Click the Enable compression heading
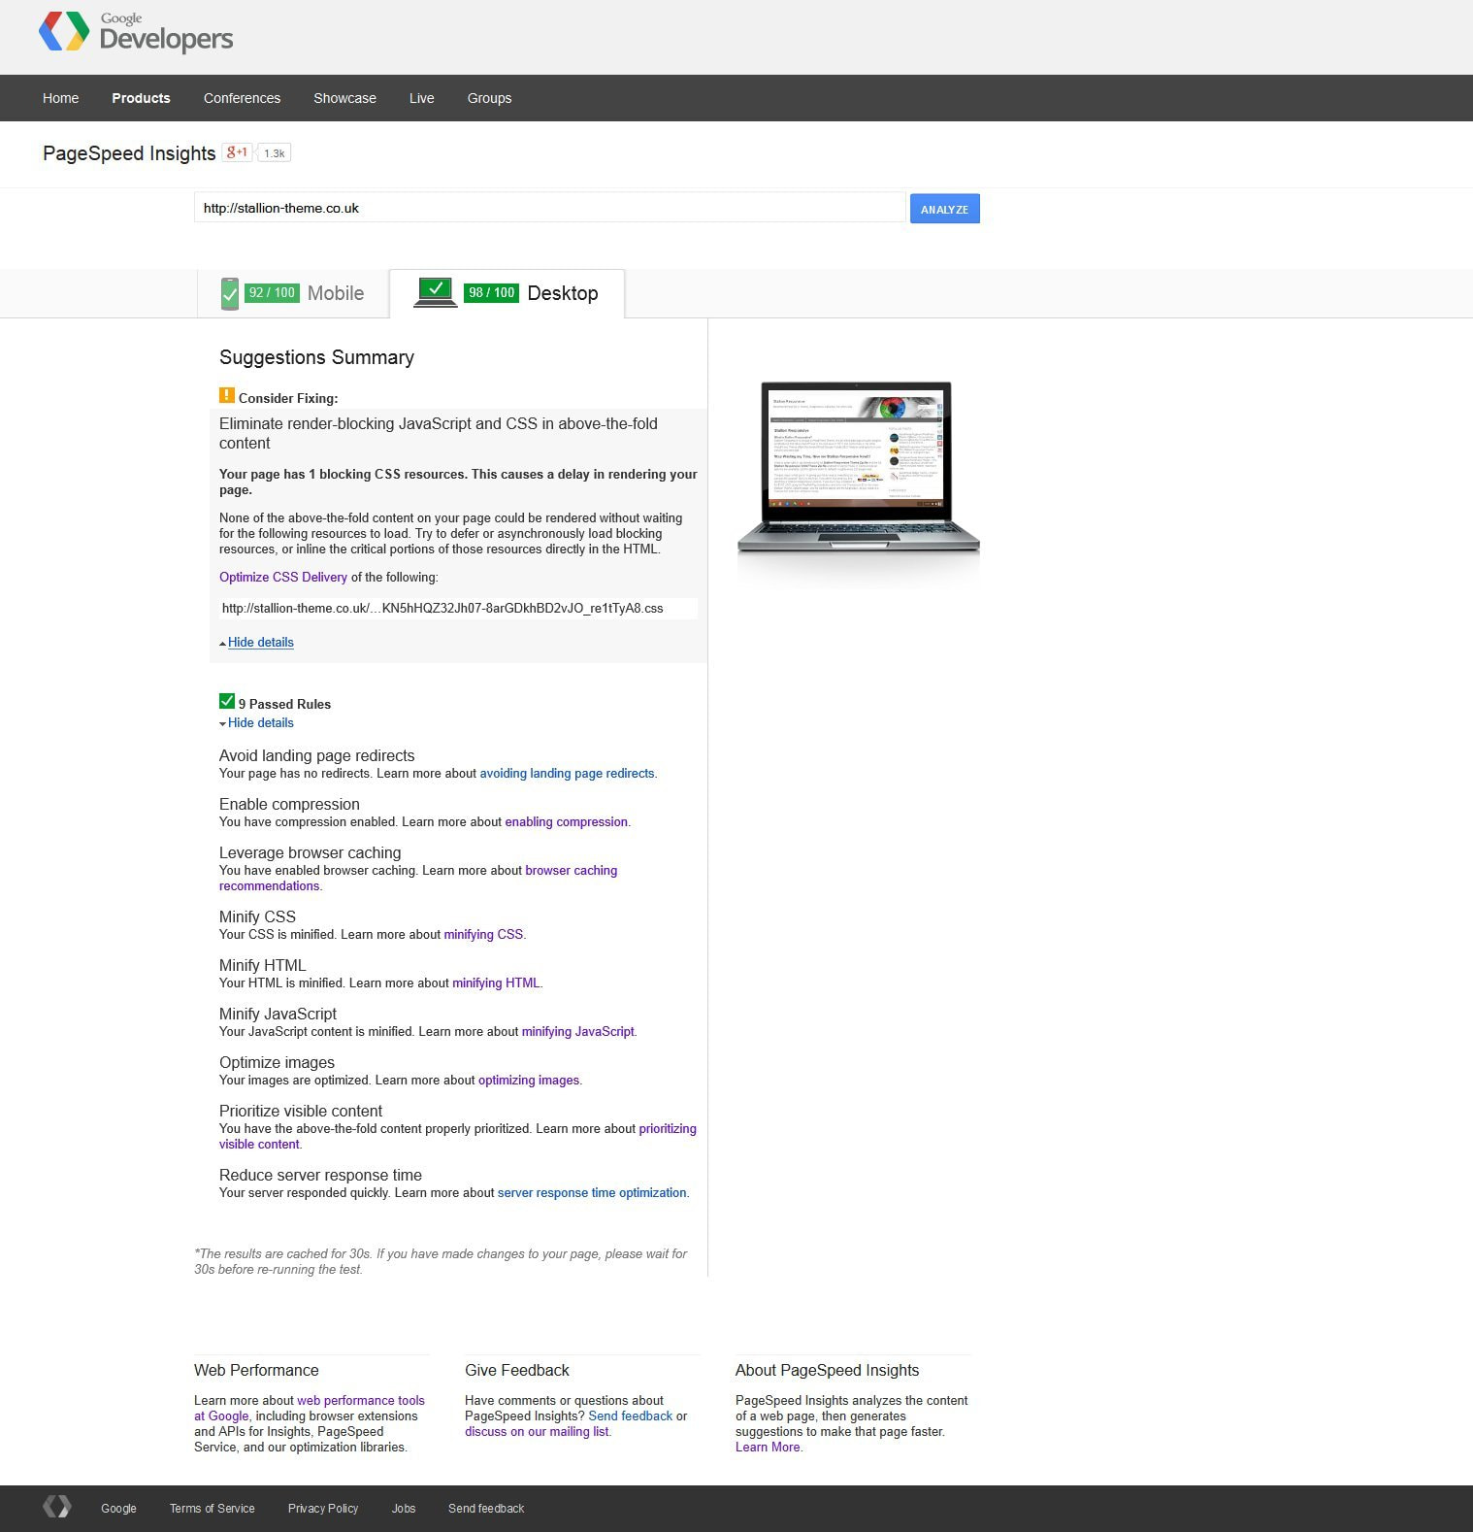Screen dimensions: 1473x1532 tap(289, 805)
